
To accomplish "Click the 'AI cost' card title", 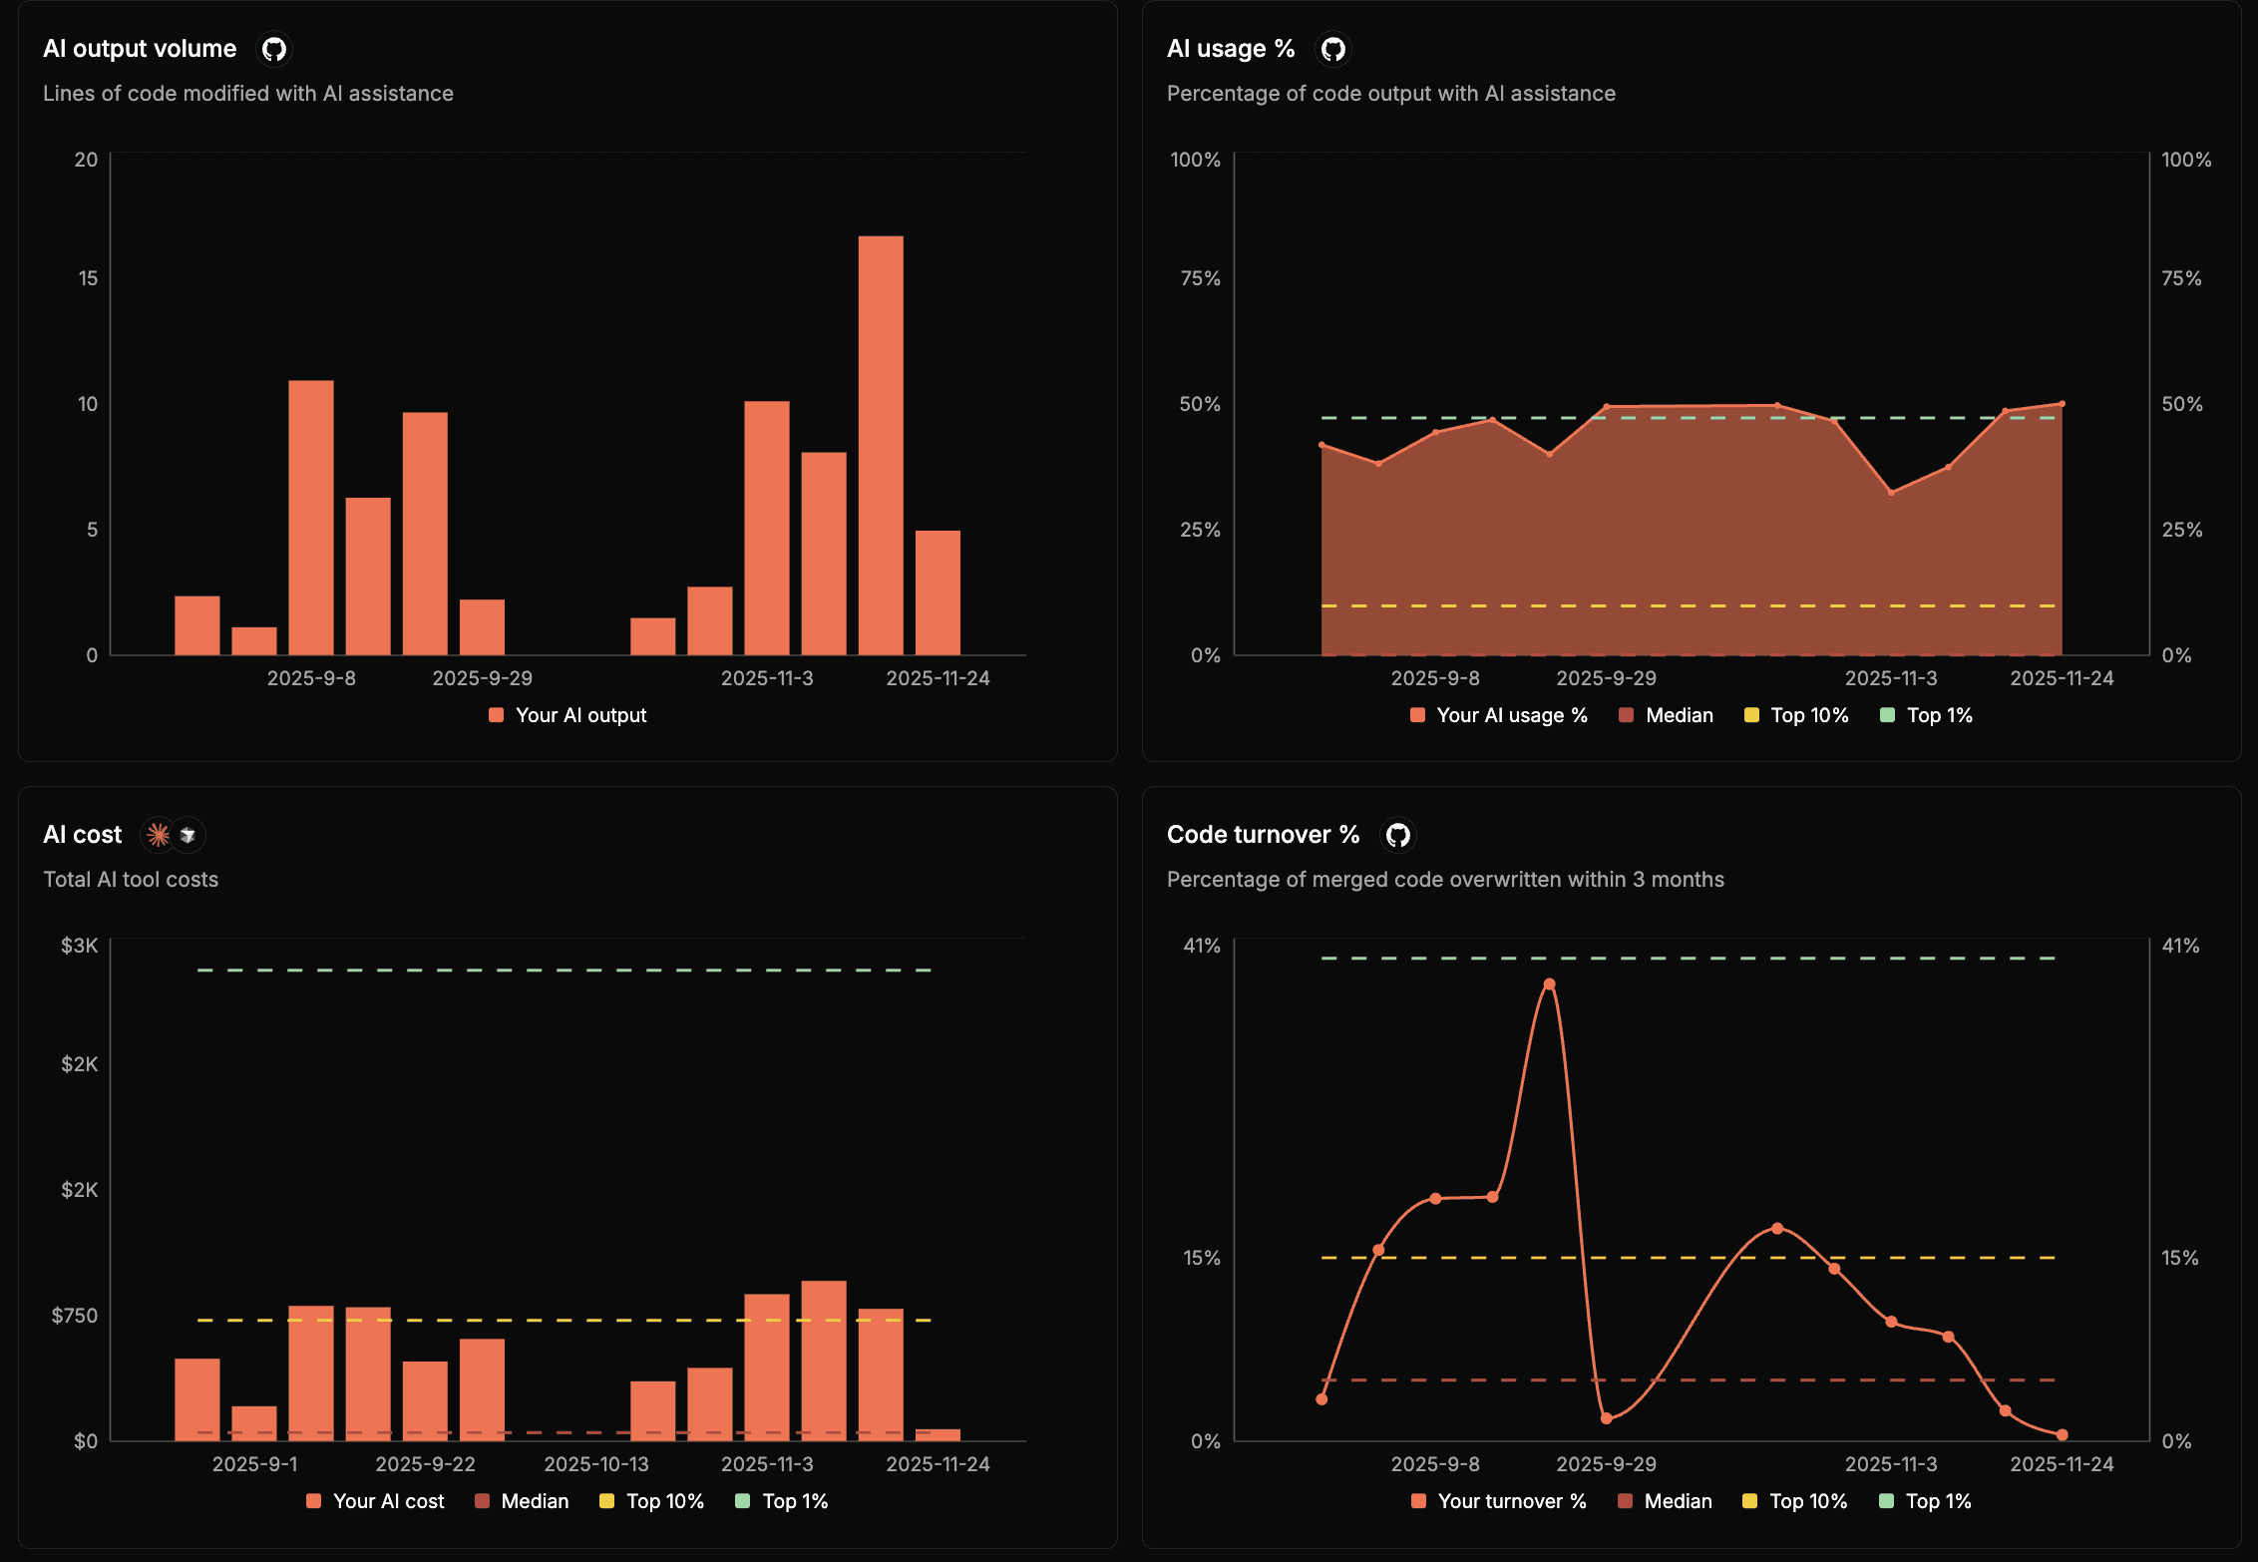I will pos(83,835).
